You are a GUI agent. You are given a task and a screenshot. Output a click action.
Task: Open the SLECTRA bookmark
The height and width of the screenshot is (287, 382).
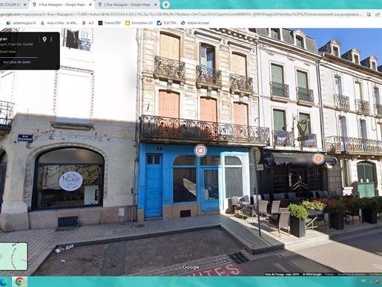coord(167,23)
